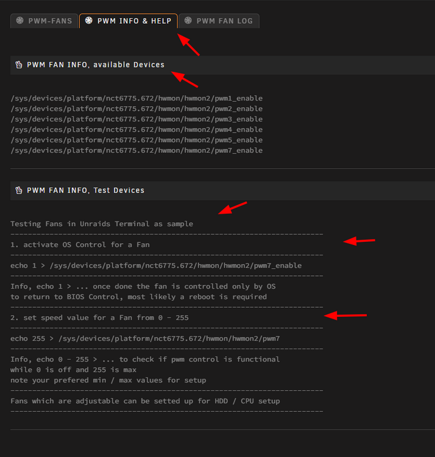Viewport: 435px width, 457px height.
Task: Select the pwm4_enable device path line
Action: pyautogui.click(x=136, y=129)
